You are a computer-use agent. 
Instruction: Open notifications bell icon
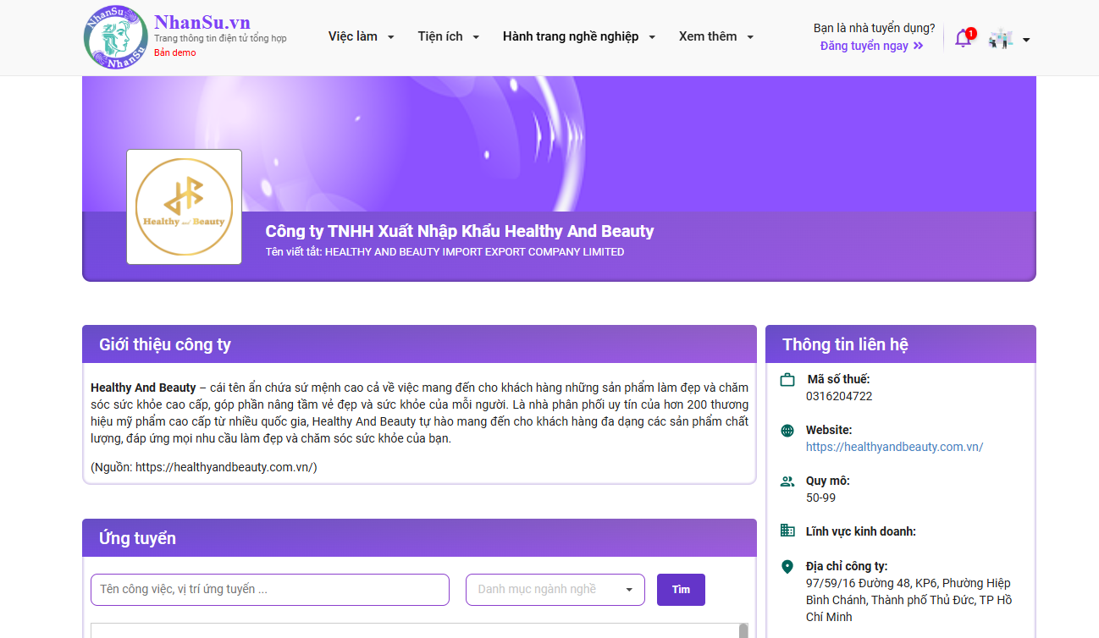(x=963, y=38)
